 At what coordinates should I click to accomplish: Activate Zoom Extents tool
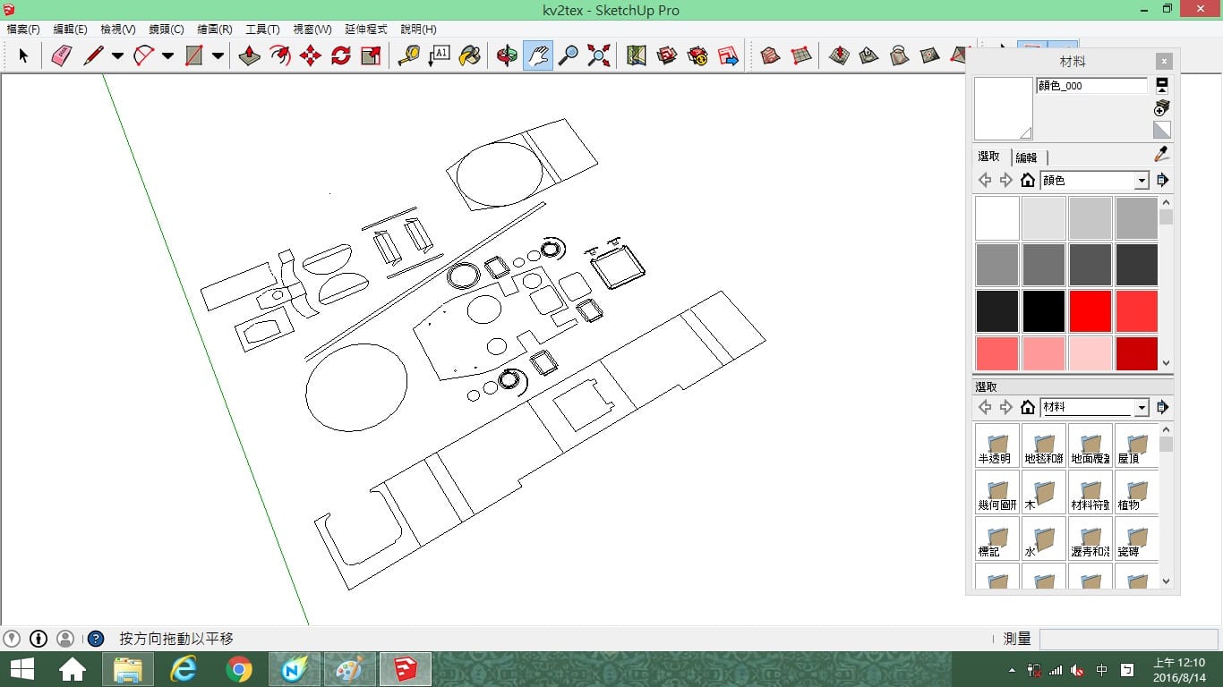599,55
